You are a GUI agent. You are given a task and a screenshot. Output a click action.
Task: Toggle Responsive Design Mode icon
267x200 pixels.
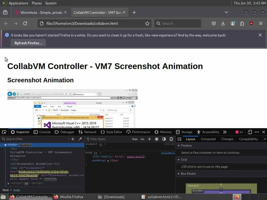(250, 132)
